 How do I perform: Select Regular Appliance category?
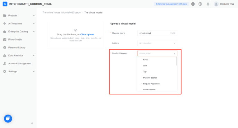coord(151,84)
